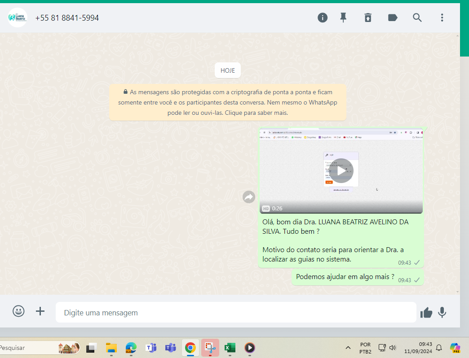Image resolution: width=469 pixels, height=358 pixels.
Task: Click the chat scrollbar up arrow
Action: [458, 36]
